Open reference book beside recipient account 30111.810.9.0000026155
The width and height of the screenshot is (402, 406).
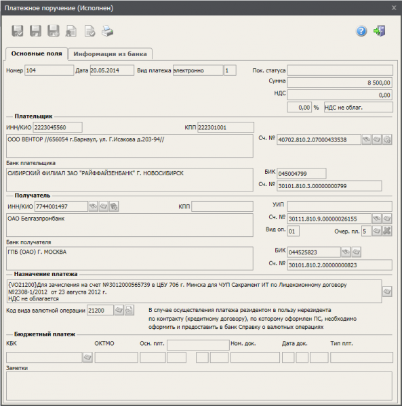point(387,219)
